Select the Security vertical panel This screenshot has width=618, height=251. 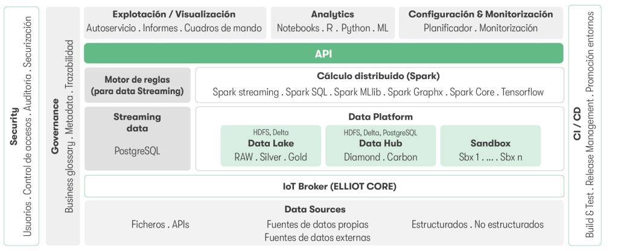point(21,125)
